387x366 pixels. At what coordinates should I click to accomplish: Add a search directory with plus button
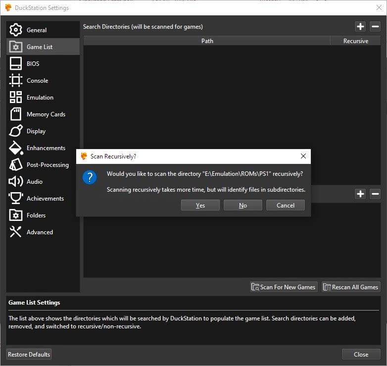(x=360, y=26)
